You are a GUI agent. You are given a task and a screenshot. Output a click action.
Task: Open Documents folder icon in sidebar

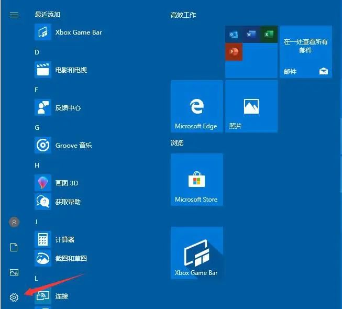pyautogui.click(x=14, y=247)
